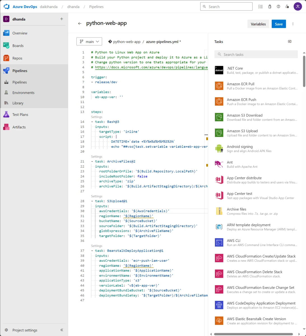The width and height of the screenshot is (306, 336).
Task: Open the User settings icon in header
Action: pyautogui.click(x=287, y=7)
